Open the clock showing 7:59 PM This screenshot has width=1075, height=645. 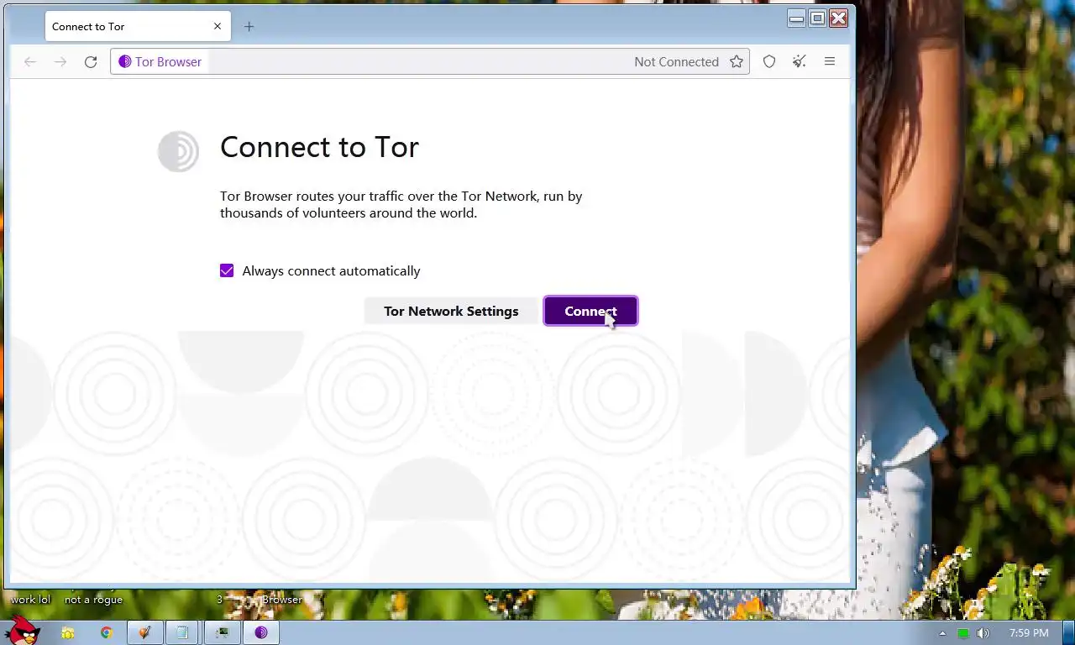(1029, 633)
